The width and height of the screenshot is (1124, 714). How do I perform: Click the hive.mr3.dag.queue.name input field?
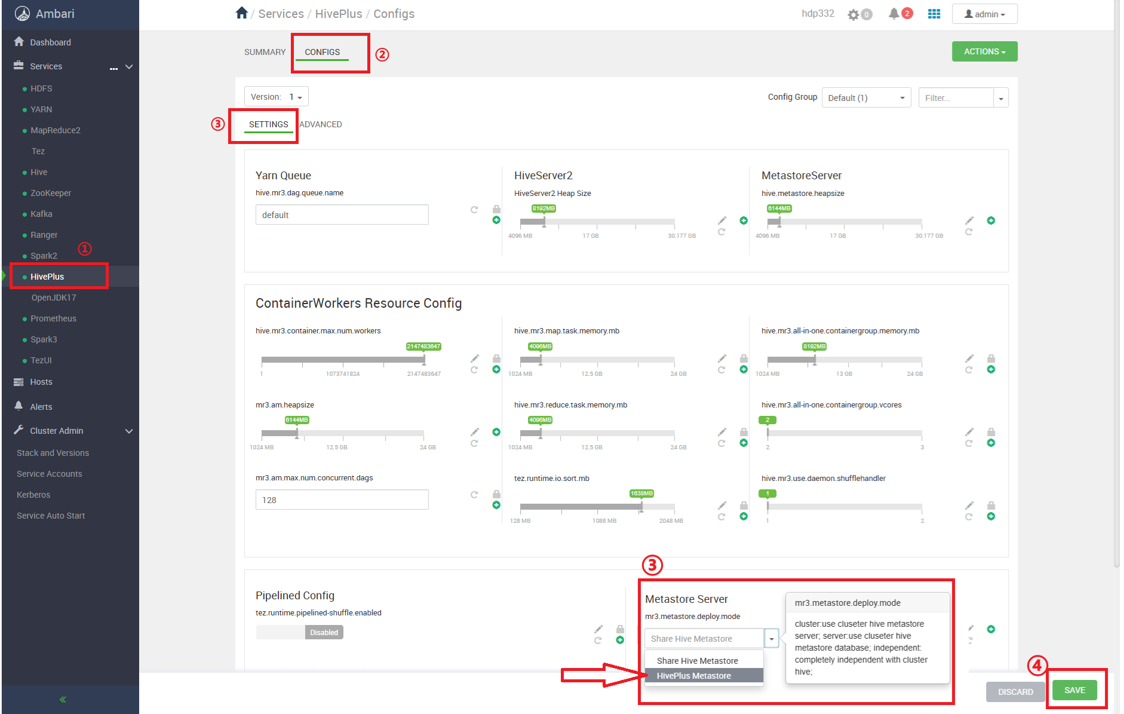[342, 214]
